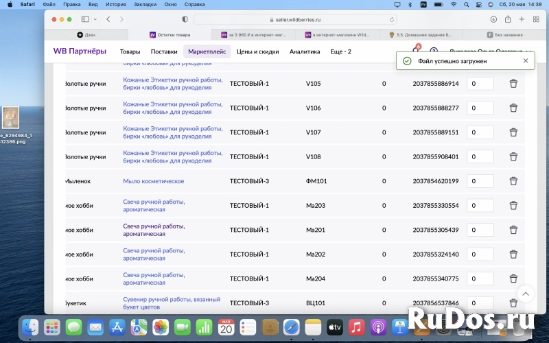This screenshot has height=343, width=549.
Task: Toggle Safari sidebar icon
Action: 85,19
